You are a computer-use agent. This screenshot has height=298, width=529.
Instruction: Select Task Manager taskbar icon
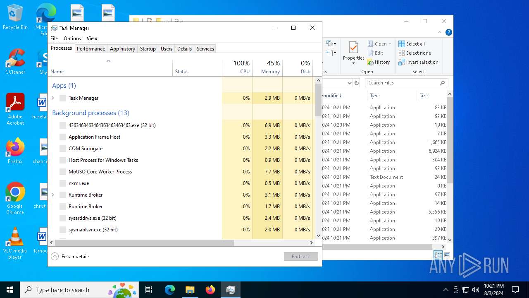(x=230, y=290)
